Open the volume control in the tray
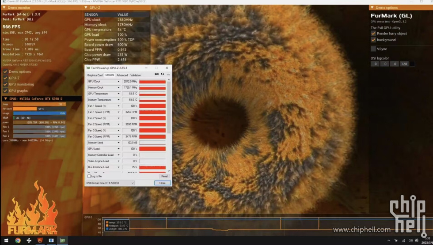Screen dimensions: 433x245 pyautogui.click(x=410, y=241)
